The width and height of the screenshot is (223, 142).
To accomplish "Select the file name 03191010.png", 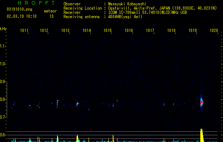I will click(19, 10).
